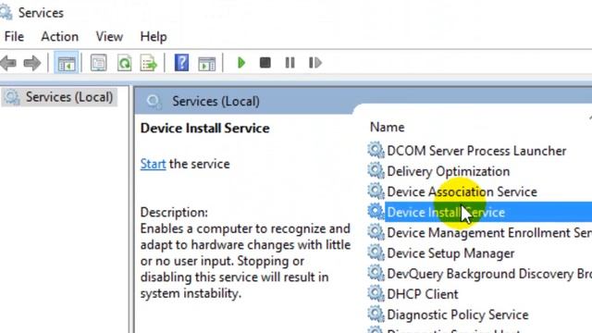592x333 pixels.
Task: Open the View menu
Action: 109,37
